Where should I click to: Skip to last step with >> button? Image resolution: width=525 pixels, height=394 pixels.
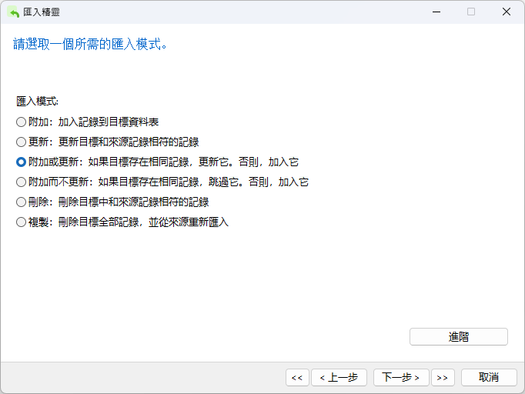[x=442, y=377]
